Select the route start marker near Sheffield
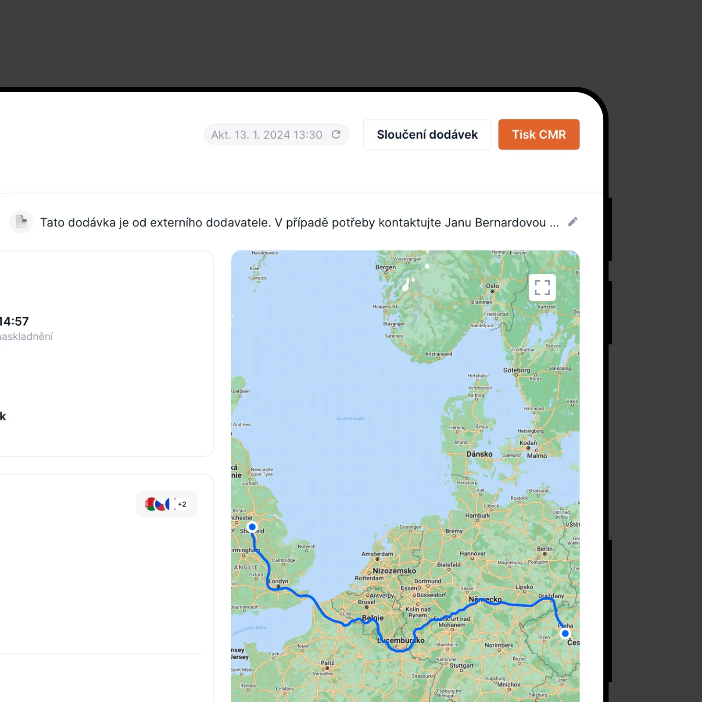This screenshot has width=702, height=702. (x=252, y=527)
